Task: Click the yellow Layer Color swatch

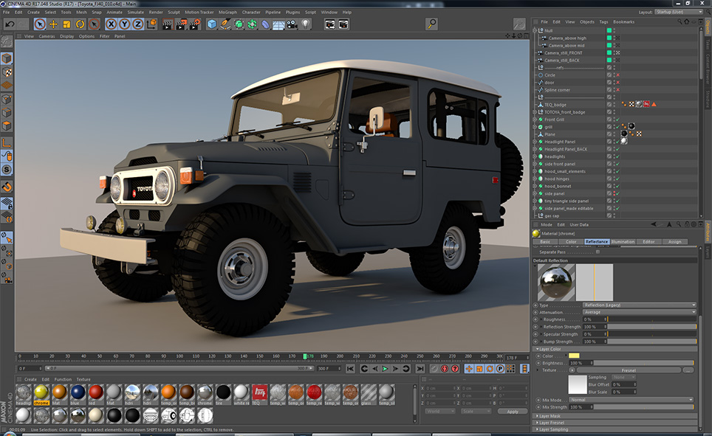Action: coord(574,356)
